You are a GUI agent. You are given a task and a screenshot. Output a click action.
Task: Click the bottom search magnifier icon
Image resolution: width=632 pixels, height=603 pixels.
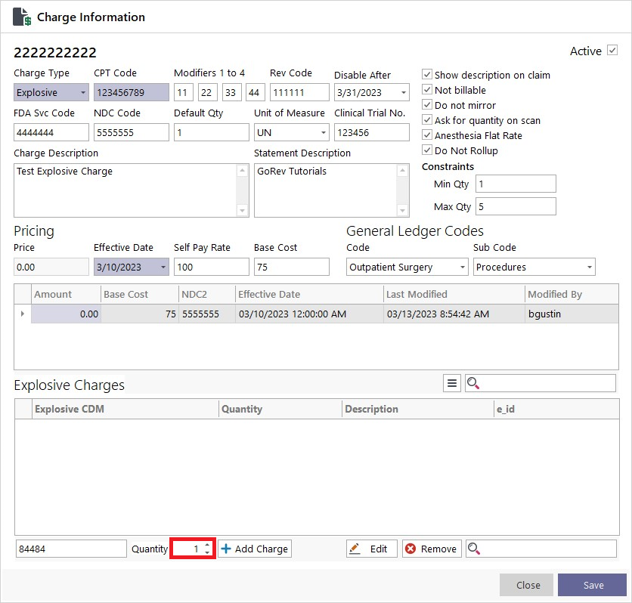(x=473, y=549)
